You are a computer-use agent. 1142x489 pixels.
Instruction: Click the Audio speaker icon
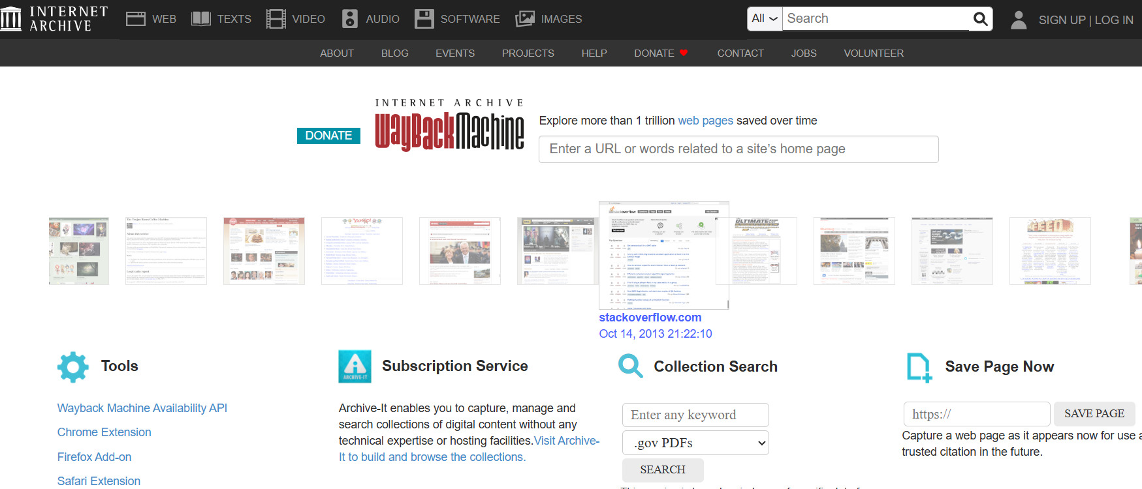(350, 19)
